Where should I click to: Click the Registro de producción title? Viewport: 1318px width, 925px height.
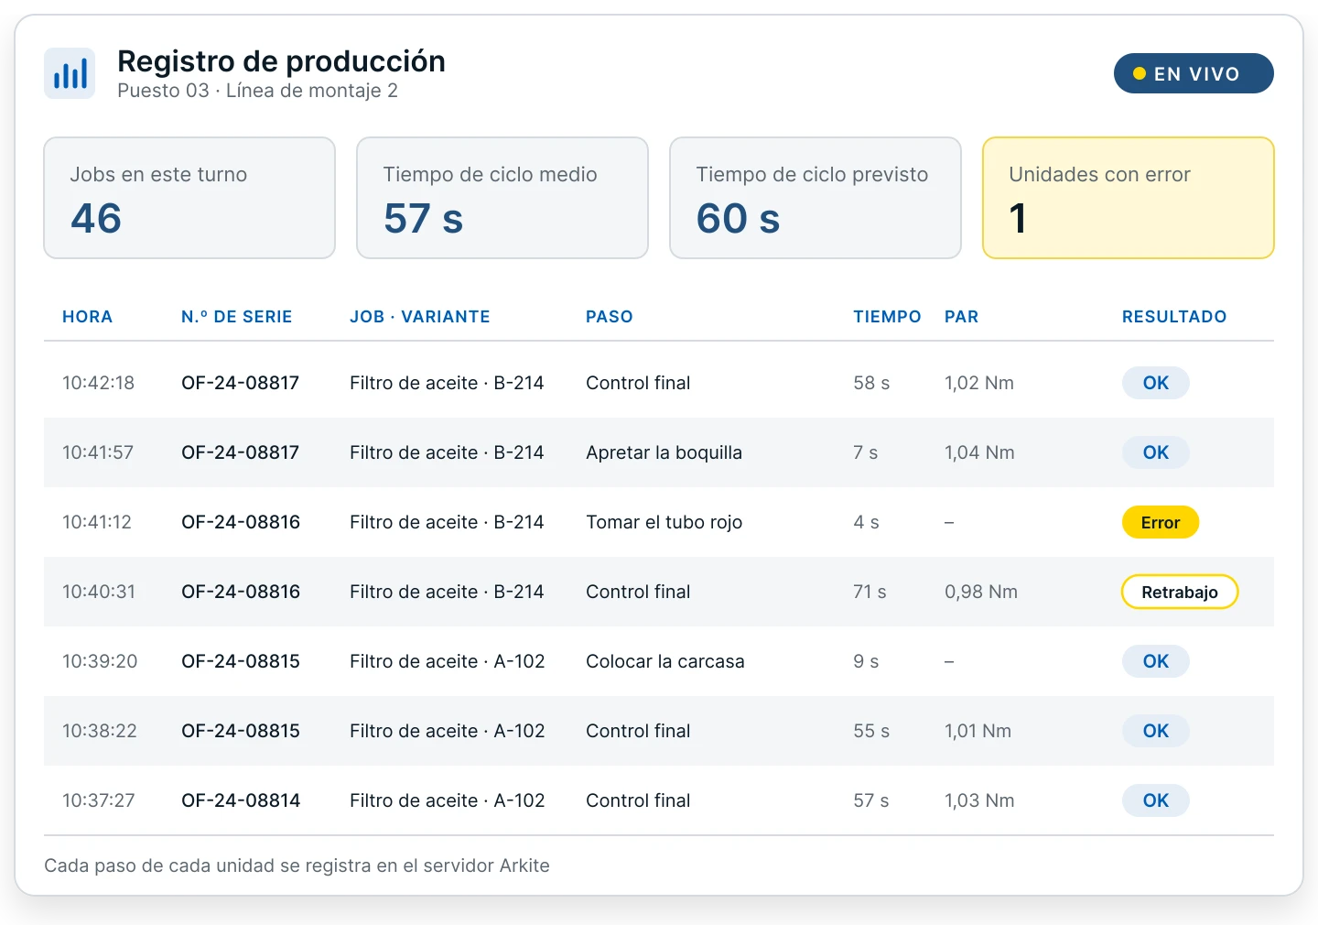point(282,61)
